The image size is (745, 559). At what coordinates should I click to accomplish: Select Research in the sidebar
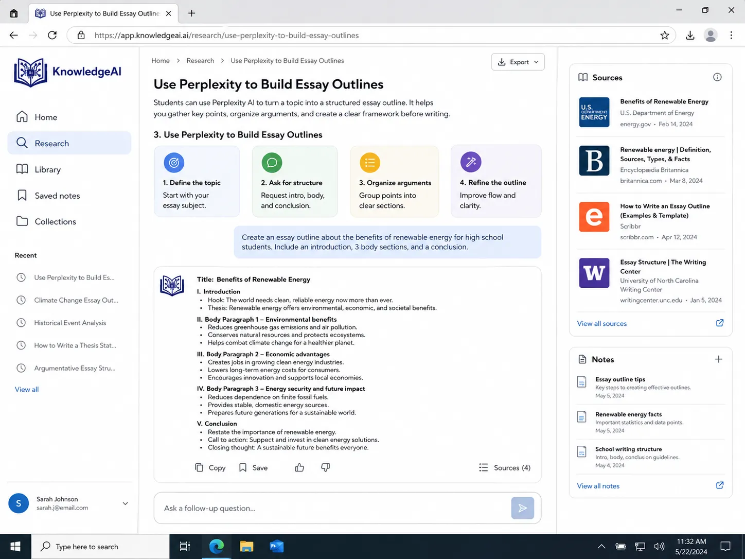tap(69, 143)
